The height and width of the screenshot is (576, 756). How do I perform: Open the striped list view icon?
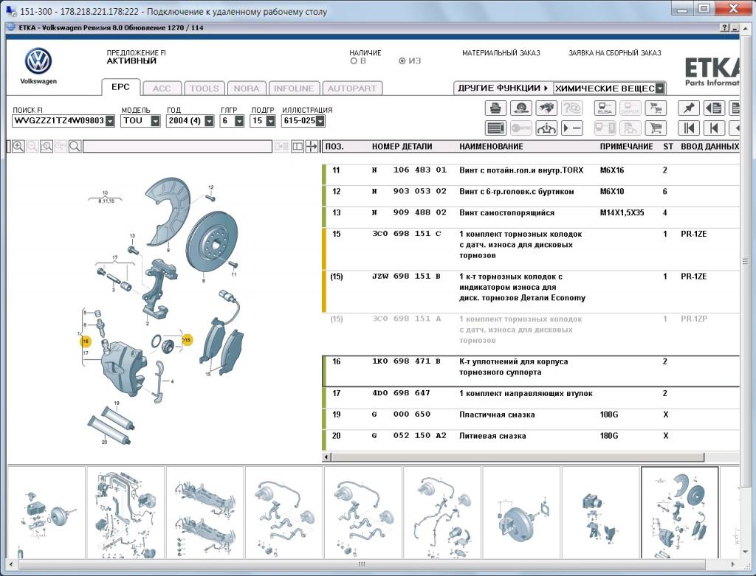pyautogui.click(x=495, y=128)
